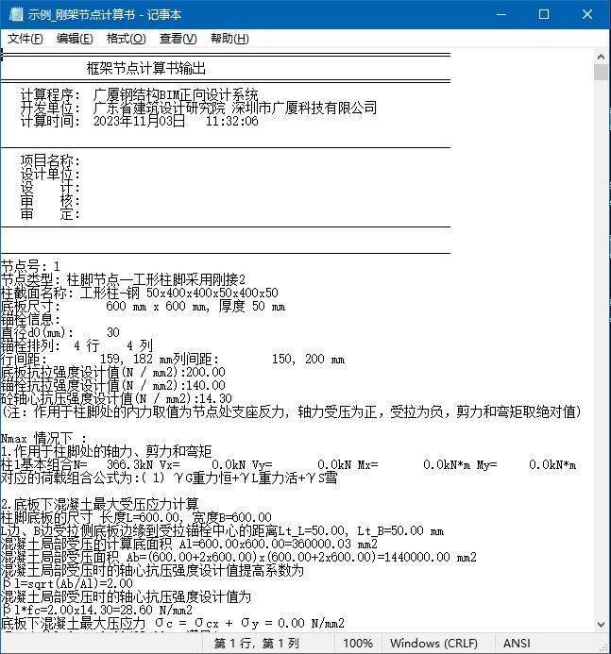
Task: Click the scrollbar down arrow
Action: [601, 625]
